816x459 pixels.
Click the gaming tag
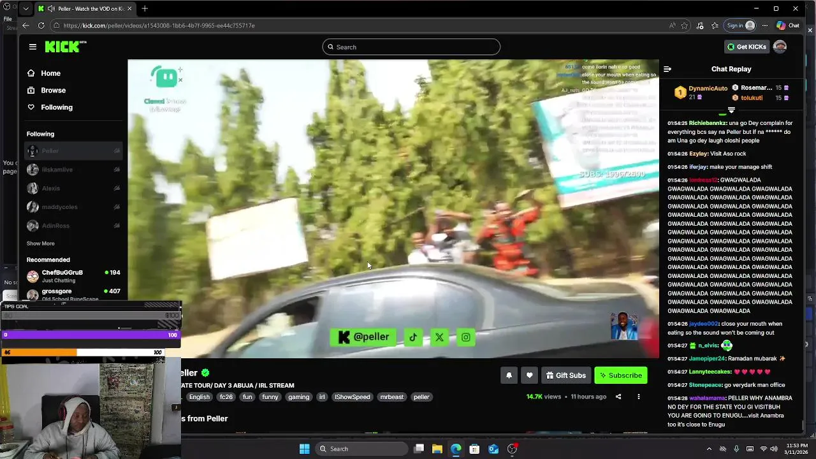pos(298,397)
